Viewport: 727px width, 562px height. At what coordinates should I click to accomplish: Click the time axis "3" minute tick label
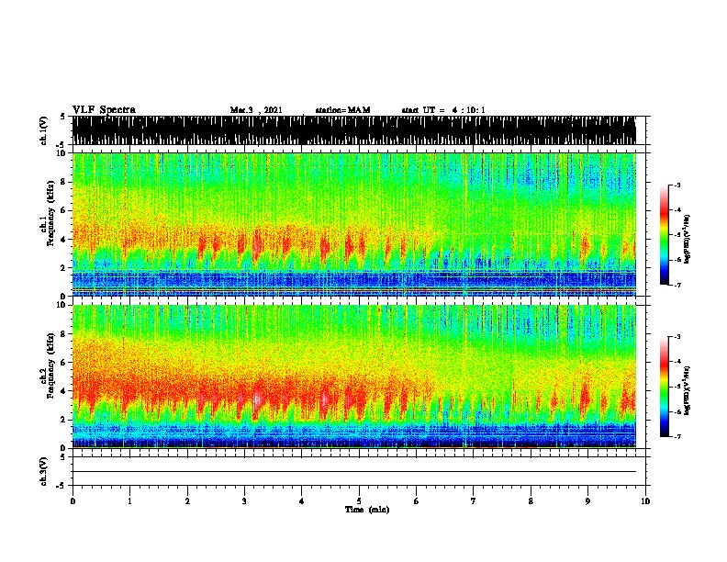point(244,501)
